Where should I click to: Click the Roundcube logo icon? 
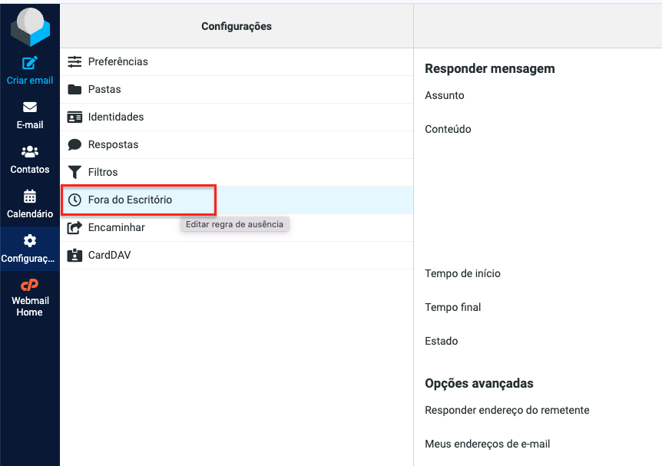coord(30,28)
